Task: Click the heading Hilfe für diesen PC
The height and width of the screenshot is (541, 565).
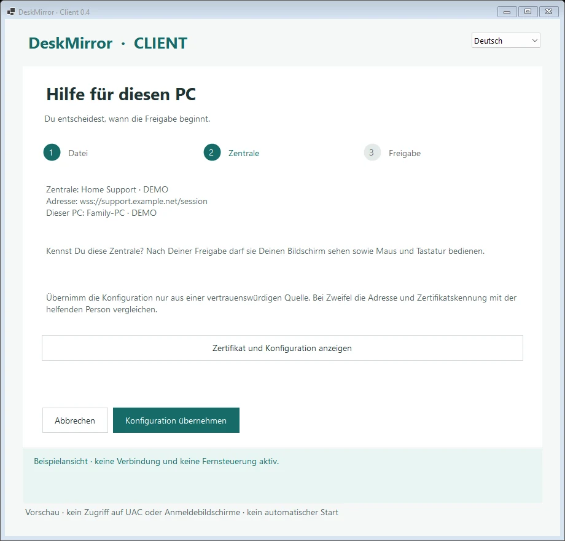Action: coord(121,95)
